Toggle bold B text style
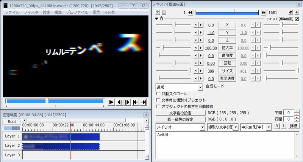303x162 pixels. [x=277, y=126]
